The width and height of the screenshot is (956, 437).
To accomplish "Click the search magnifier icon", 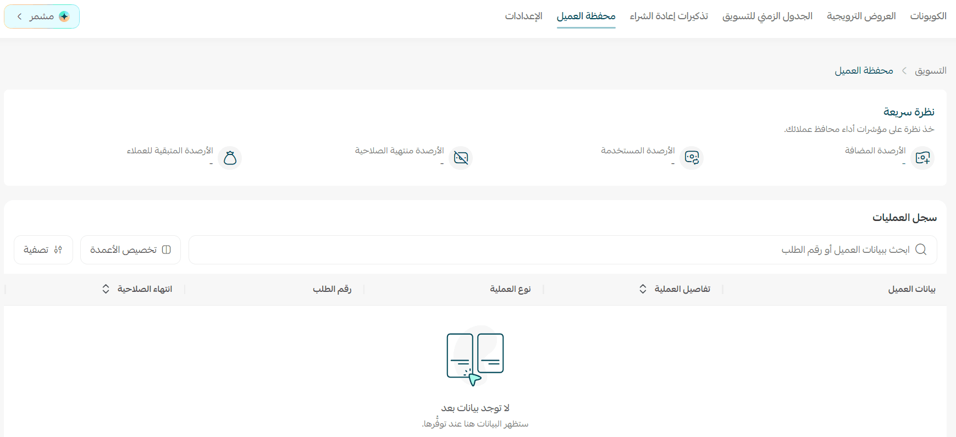I will [921, 250].
